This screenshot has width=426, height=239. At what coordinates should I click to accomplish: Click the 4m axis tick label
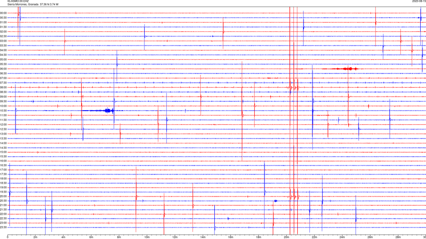coord(63,237)
